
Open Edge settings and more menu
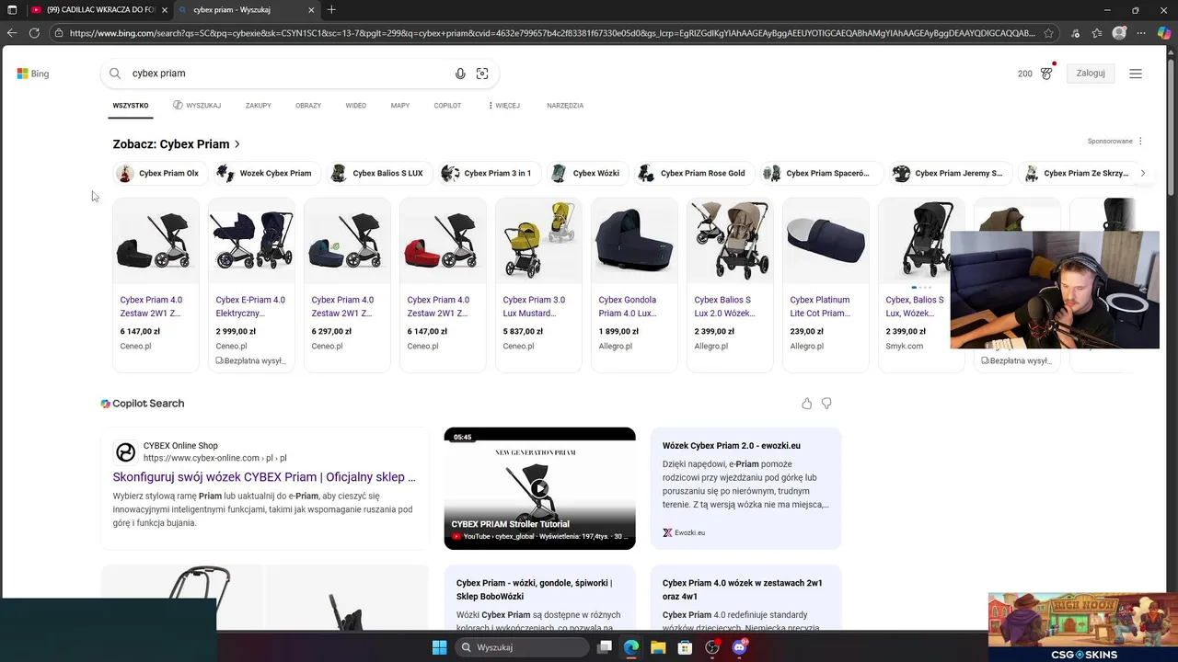pos(1141,33)
